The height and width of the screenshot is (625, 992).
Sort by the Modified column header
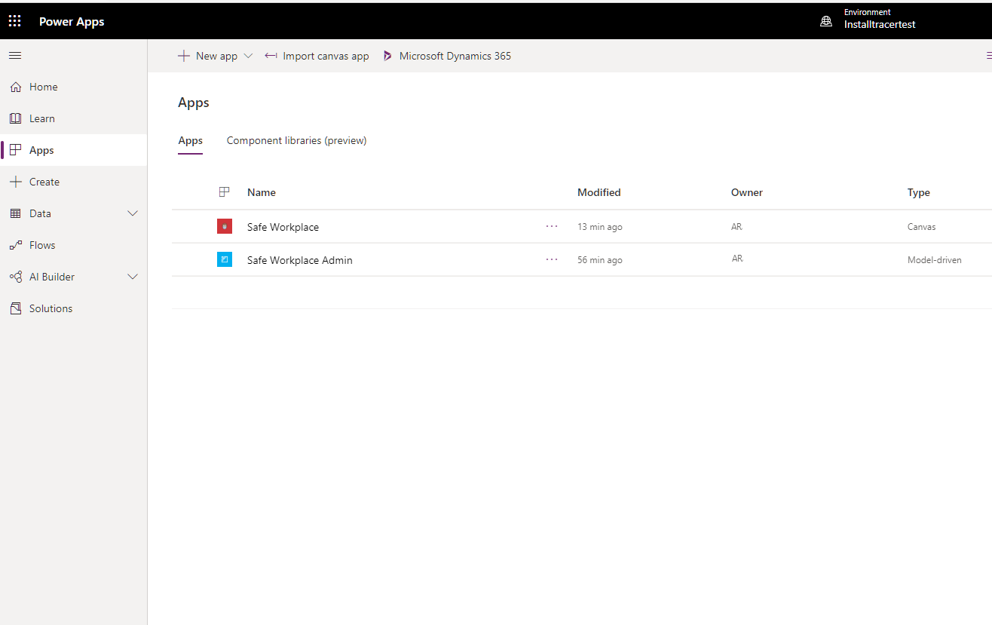pos(599,192)
